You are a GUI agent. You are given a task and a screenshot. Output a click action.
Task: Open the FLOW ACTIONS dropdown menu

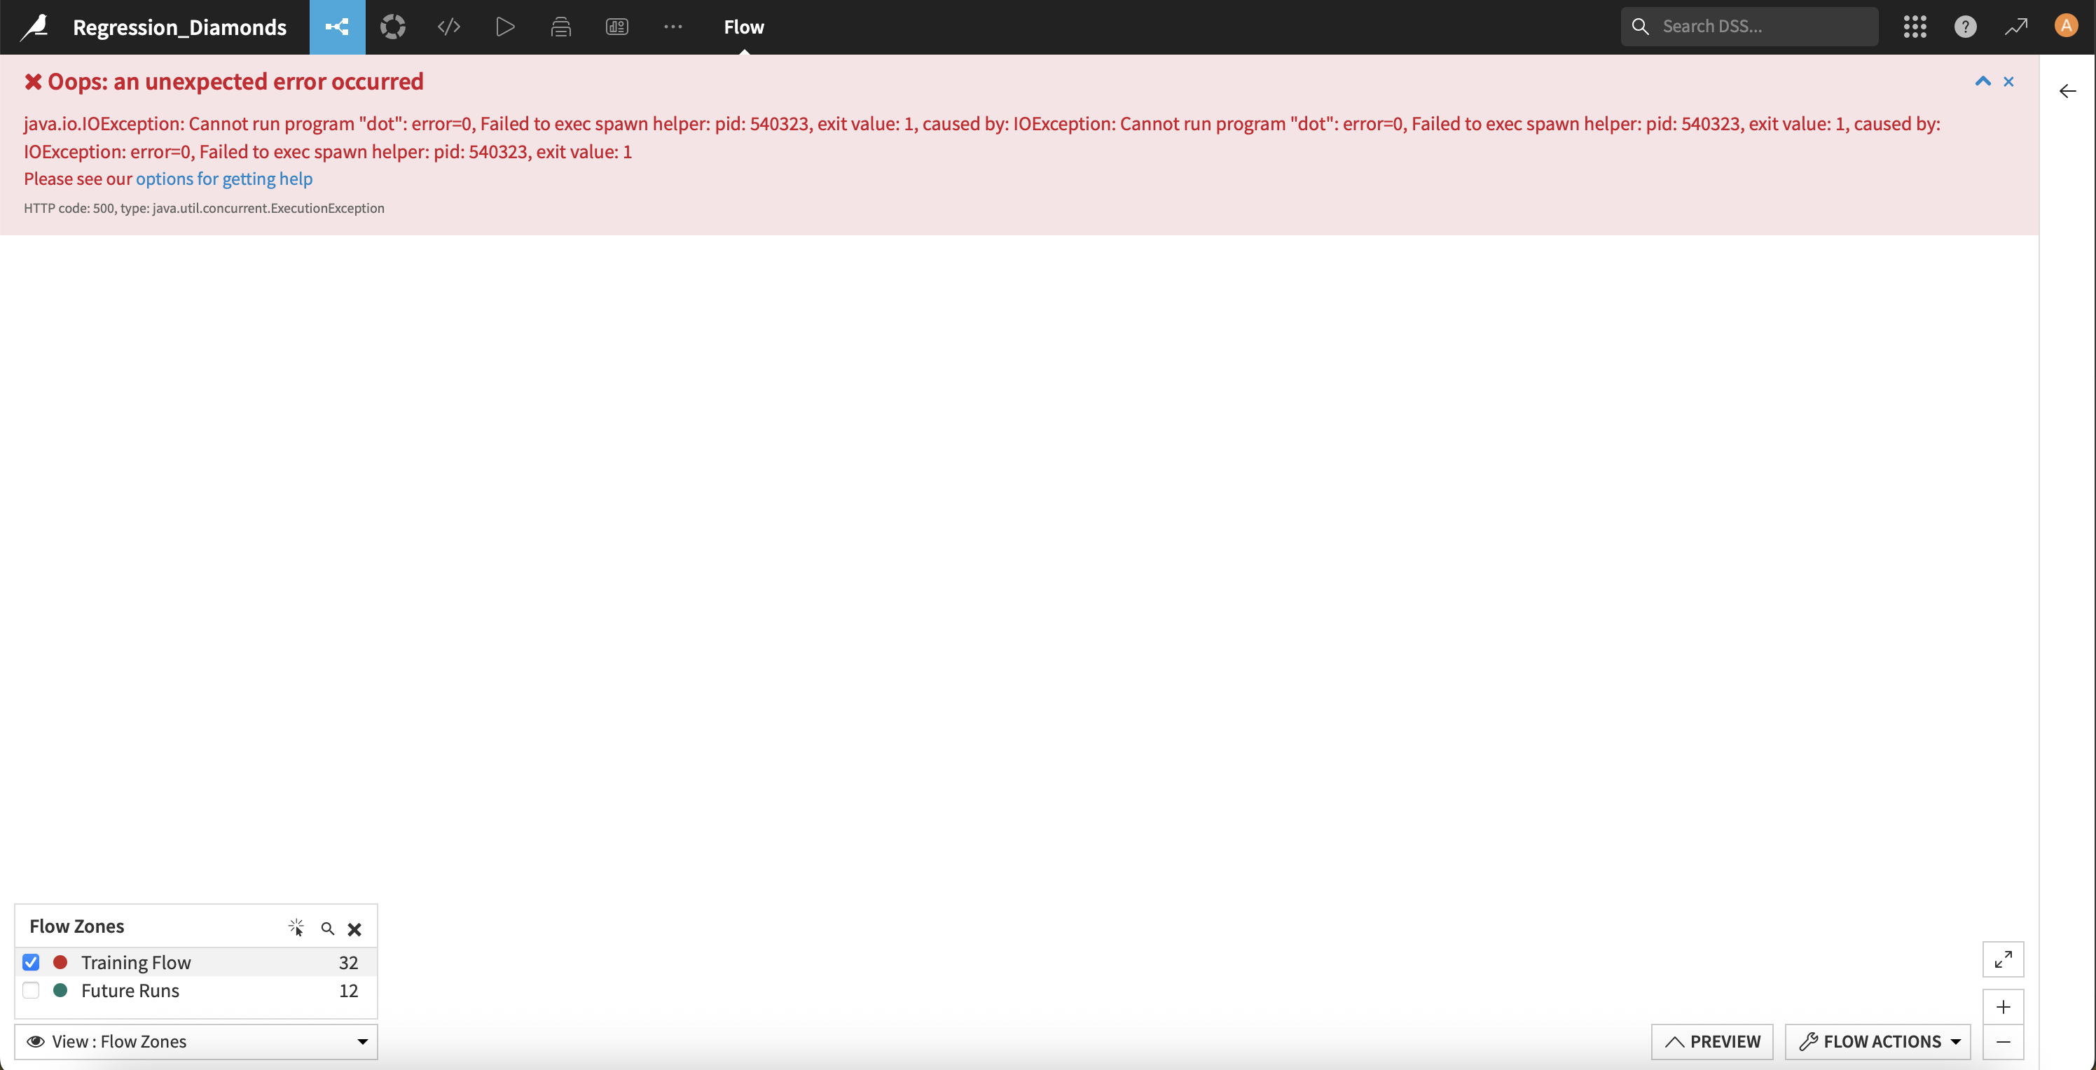point(1877,1041)
